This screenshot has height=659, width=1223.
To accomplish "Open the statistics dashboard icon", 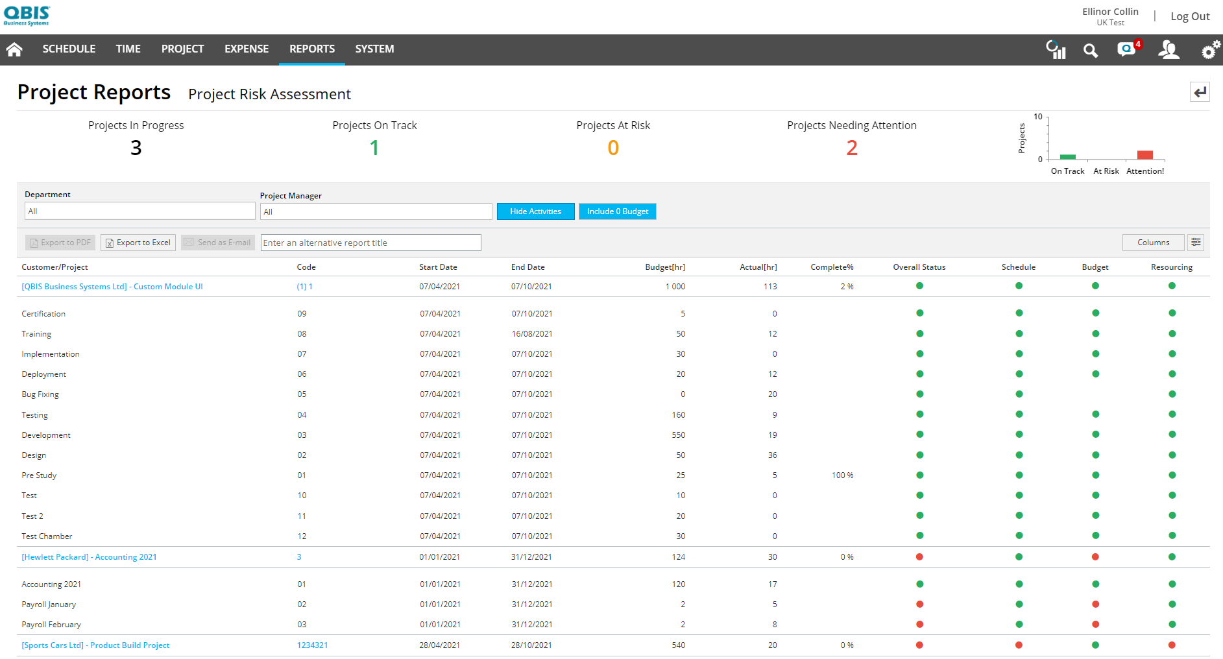I will (x=1056, y=50).
